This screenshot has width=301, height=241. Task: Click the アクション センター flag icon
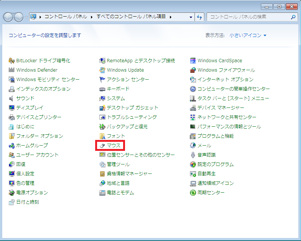coord(102,79)
